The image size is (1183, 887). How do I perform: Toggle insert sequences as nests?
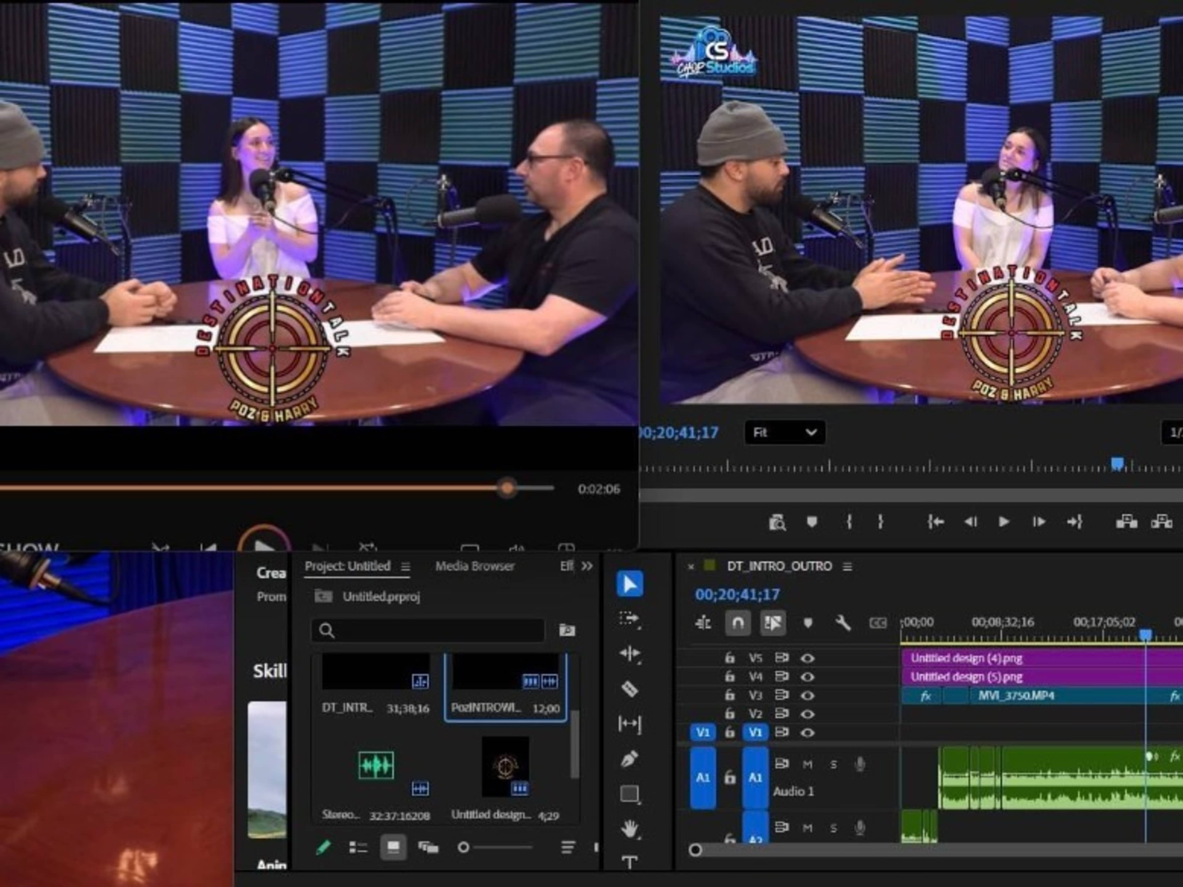(703, 623)
